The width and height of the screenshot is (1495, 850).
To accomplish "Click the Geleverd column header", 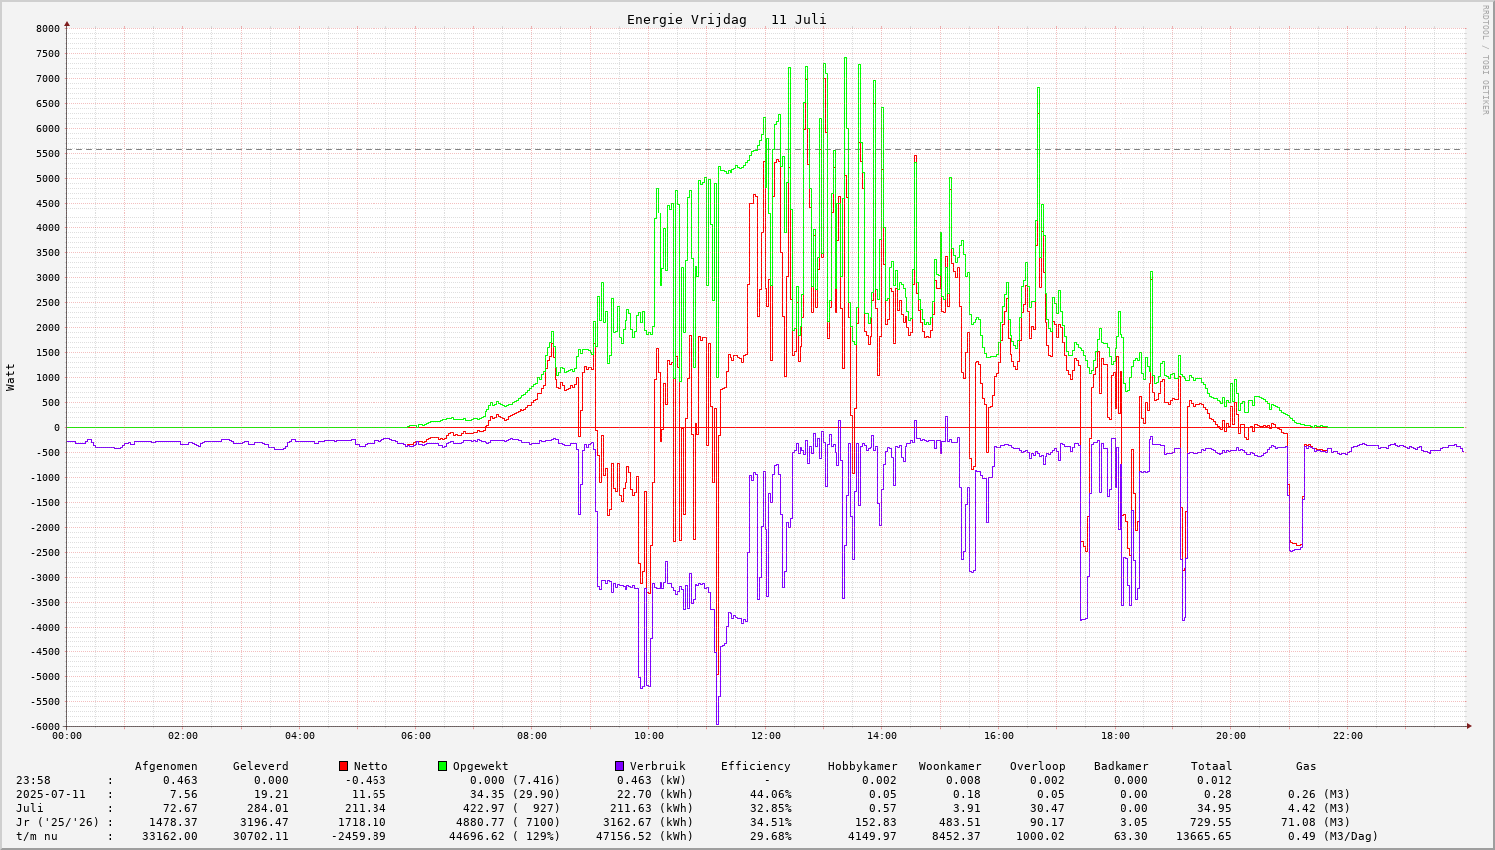I will [260, 766].
